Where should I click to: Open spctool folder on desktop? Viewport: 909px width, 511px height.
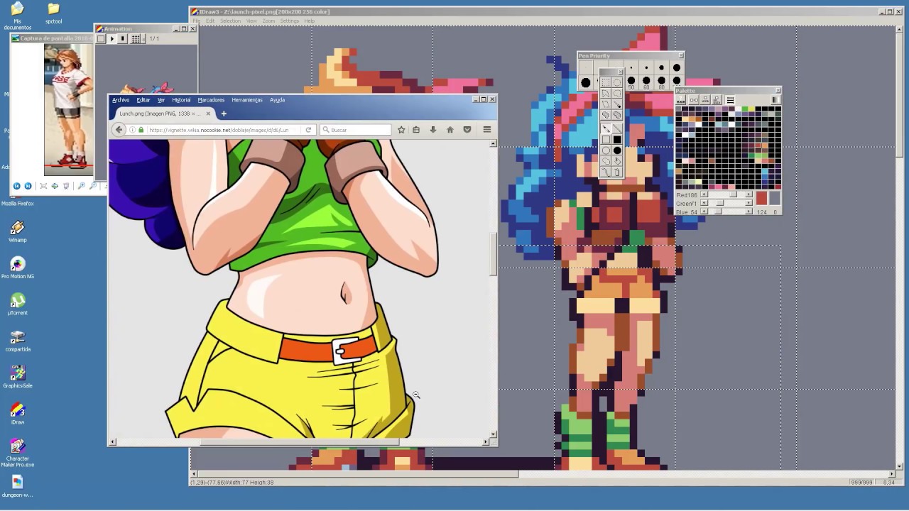[x=53, y=13]
